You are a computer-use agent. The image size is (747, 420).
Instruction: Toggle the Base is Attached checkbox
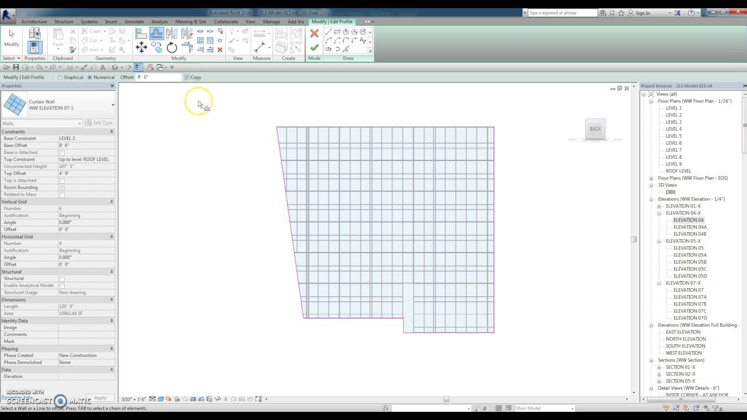62,153
